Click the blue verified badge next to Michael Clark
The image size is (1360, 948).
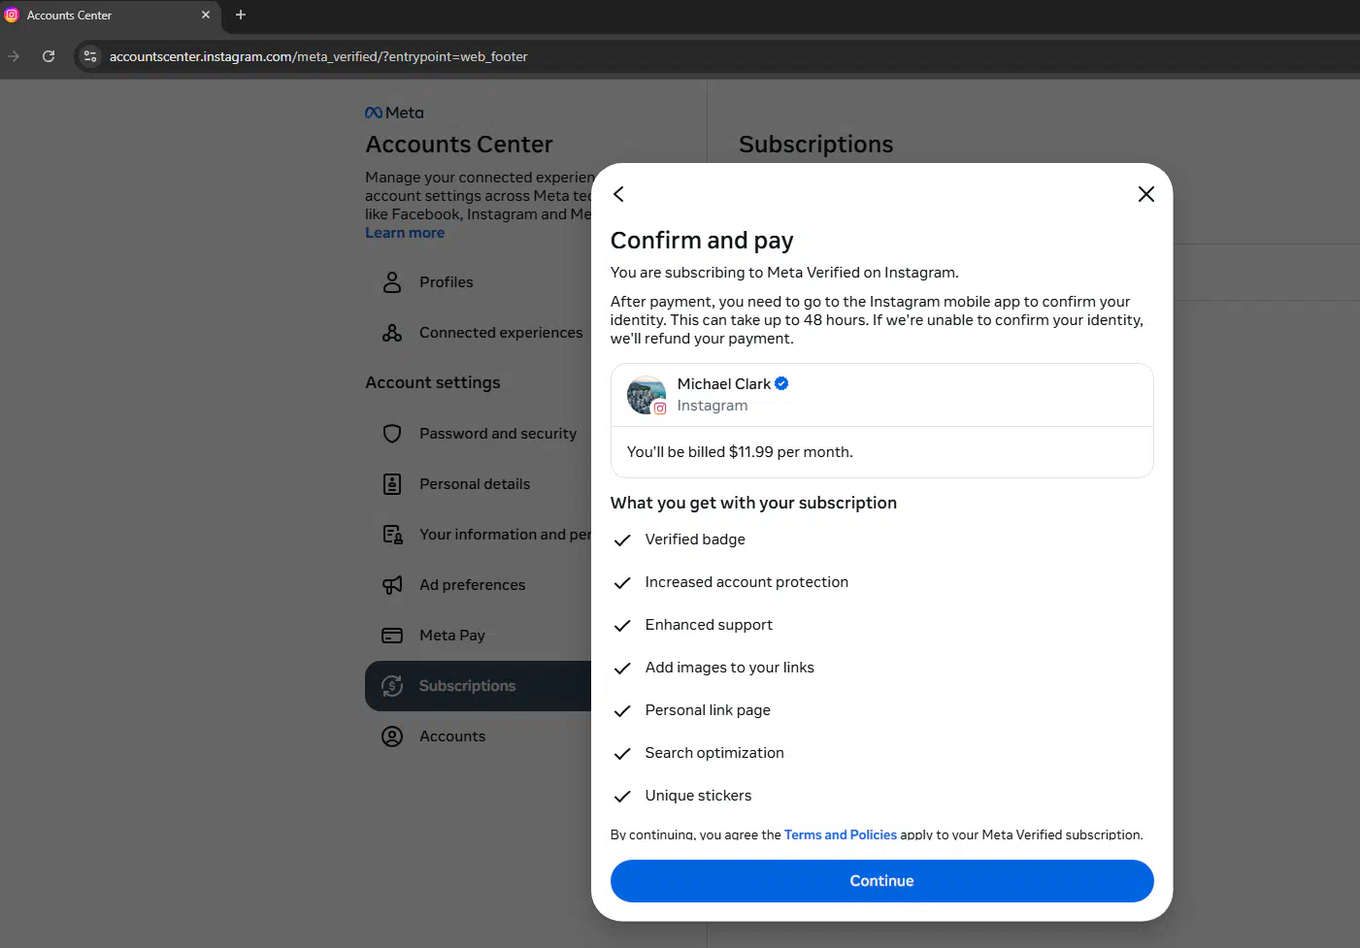781,383
